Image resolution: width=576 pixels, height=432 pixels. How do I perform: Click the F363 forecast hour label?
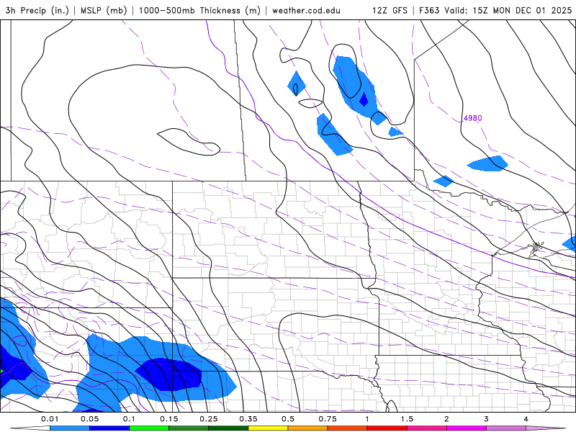pos(429,10)
